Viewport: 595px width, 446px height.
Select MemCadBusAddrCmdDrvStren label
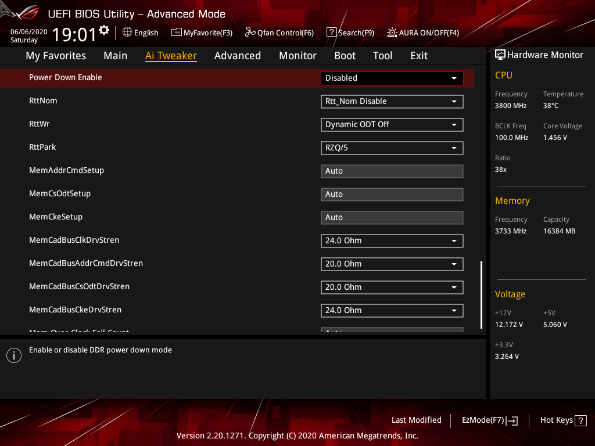[86, 263]
